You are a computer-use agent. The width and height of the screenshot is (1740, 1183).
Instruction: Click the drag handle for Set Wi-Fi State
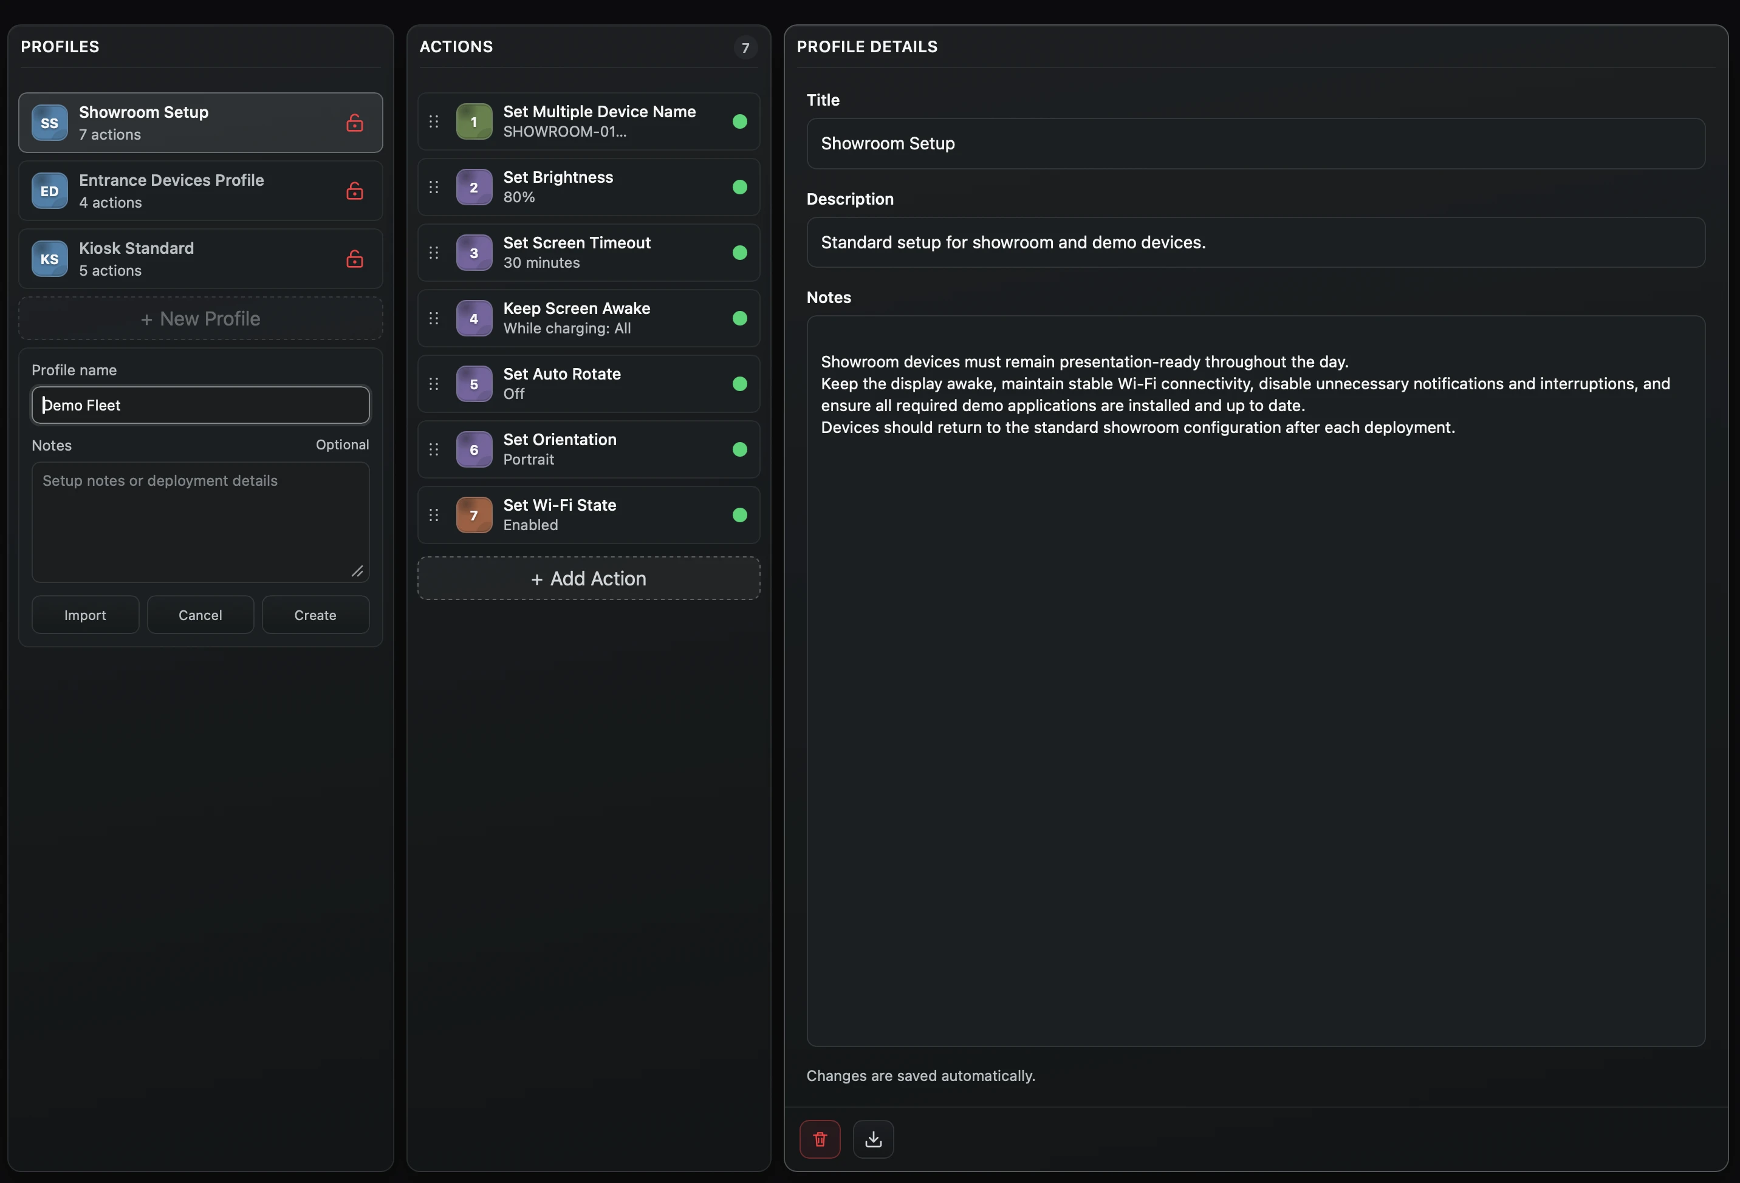[x=434, y=515]
